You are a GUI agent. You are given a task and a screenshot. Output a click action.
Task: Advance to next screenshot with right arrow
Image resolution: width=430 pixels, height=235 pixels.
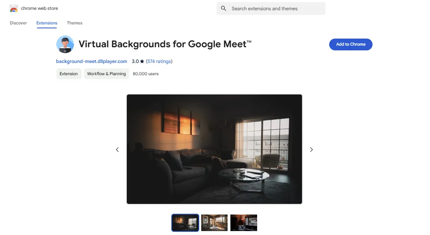tap(311, 150)
